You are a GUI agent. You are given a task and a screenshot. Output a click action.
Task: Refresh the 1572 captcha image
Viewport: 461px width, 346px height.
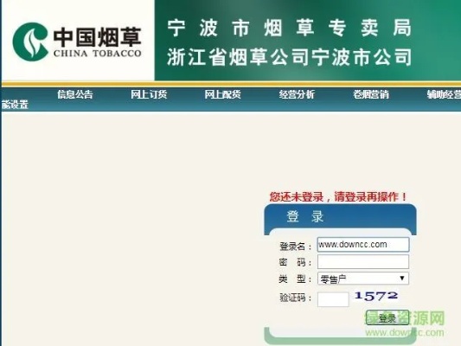coord(376,296)
